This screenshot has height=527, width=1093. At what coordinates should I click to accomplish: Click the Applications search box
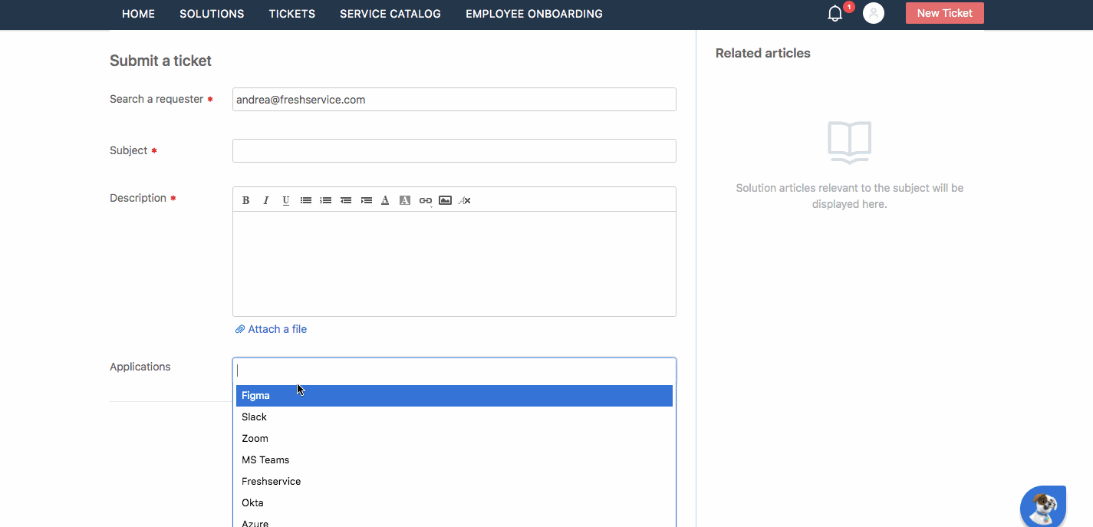454,370
